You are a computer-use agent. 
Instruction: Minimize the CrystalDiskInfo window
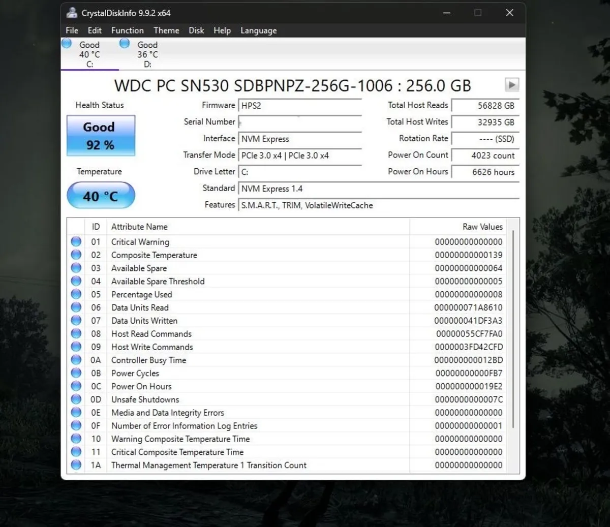click(447, 13)
